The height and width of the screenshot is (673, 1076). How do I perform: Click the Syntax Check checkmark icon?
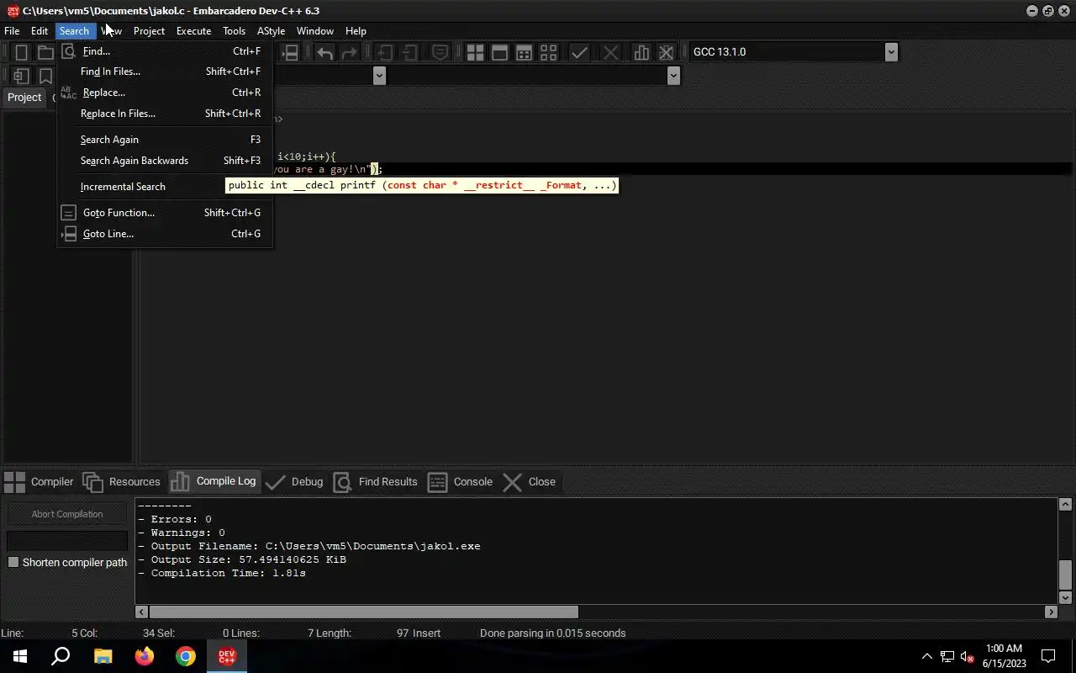click(579, 52)
